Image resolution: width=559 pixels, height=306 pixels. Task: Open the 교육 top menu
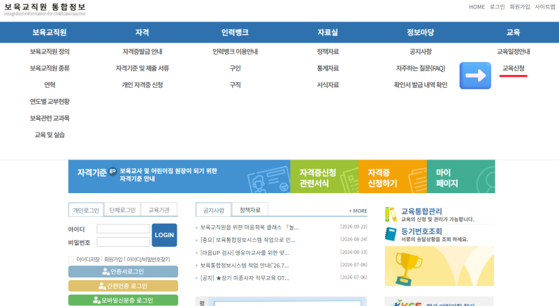point(513,32)
